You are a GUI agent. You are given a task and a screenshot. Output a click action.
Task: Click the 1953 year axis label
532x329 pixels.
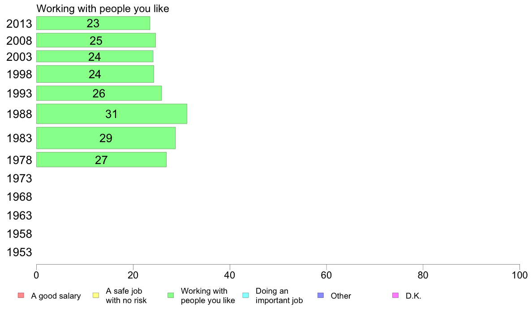(19, 252)
